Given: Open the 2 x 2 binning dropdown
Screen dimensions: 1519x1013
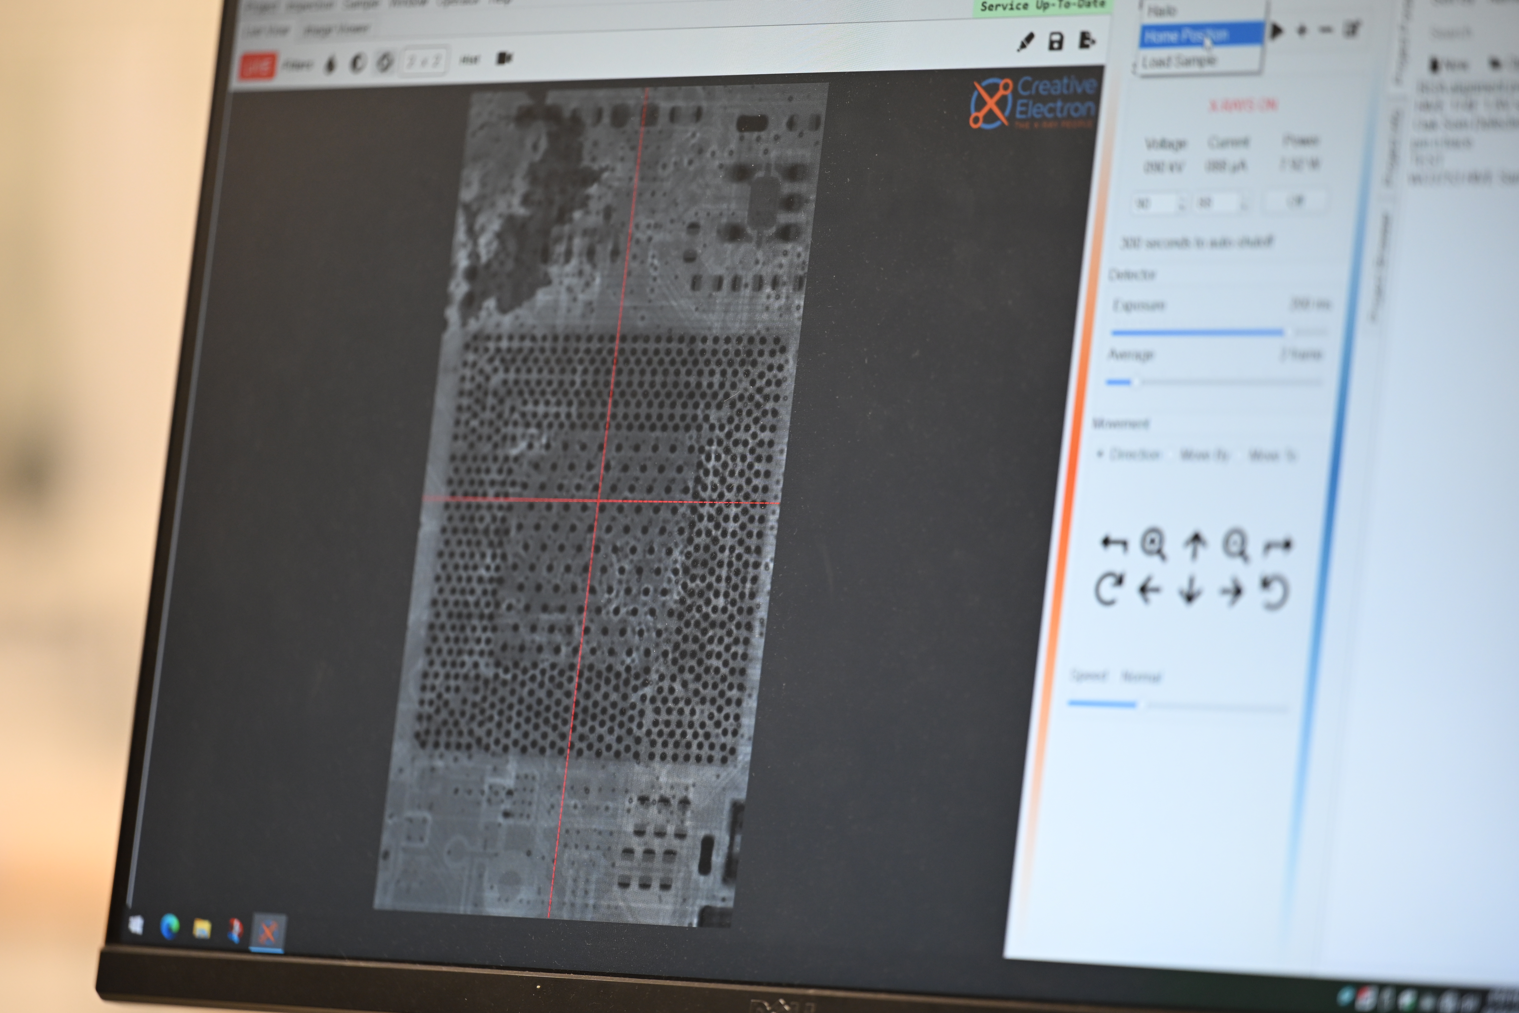Looking at the screenshot, I should point(424,61).
